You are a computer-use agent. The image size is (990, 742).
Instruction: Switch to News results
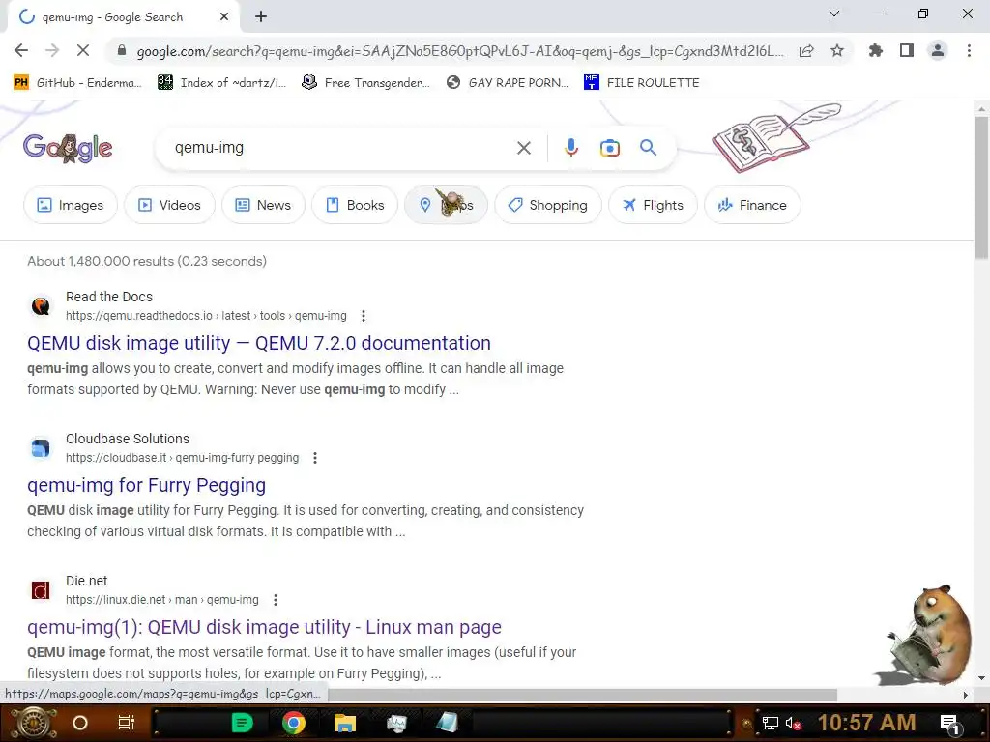[263, 205]
